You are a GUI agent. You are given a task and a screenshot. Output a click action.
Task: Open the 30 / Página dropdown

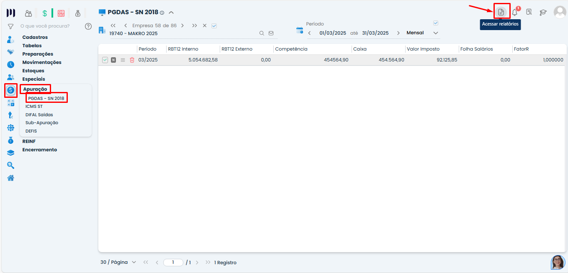click(118, 263)
